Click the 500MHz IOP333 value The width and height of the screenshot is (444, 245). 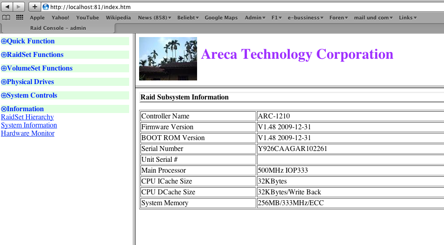pos(283,170)
